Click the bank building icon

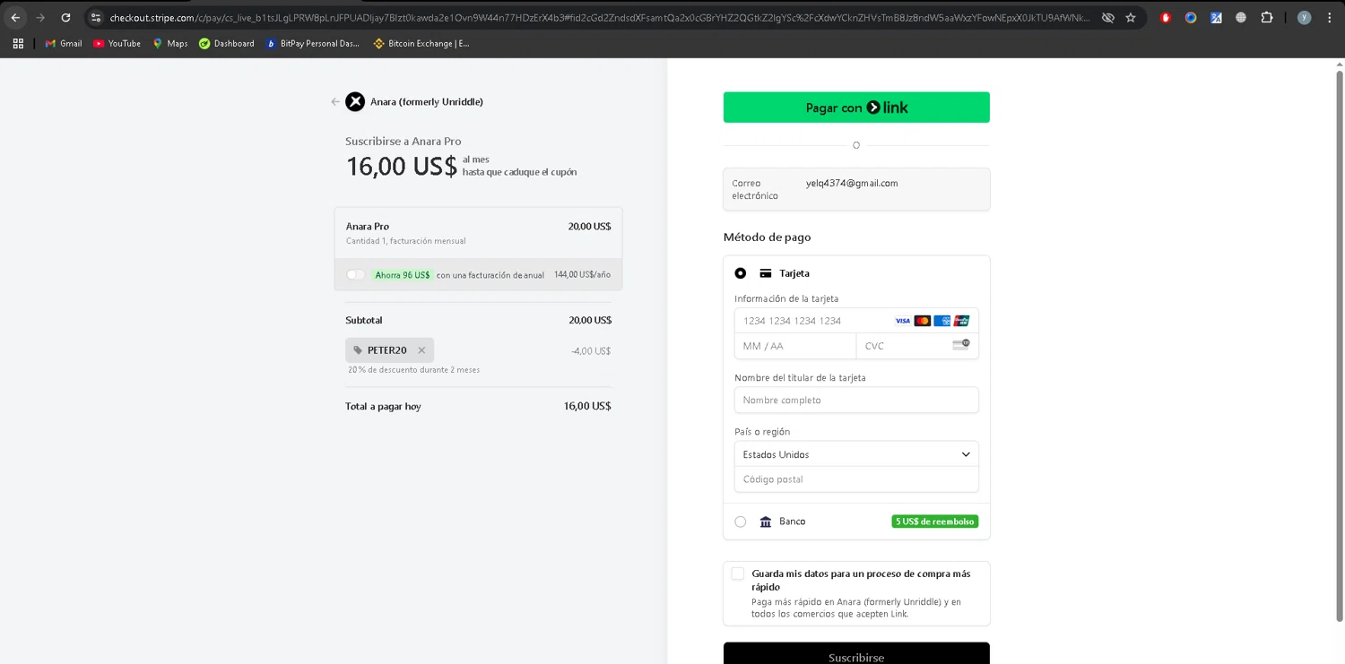click(766, 522)
